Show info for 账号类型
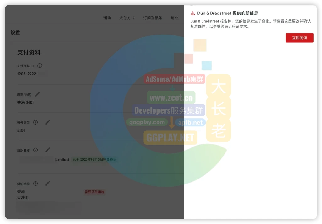Image resolution: width=322 pixels, height=224 pixels. click(36, 122)
